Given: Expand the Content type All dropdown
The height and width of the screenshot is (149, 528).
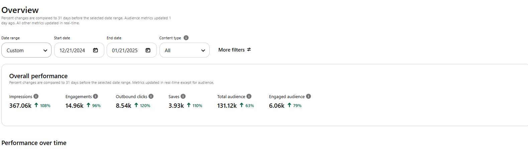Looking at the screenshot, I should point(184,50).
